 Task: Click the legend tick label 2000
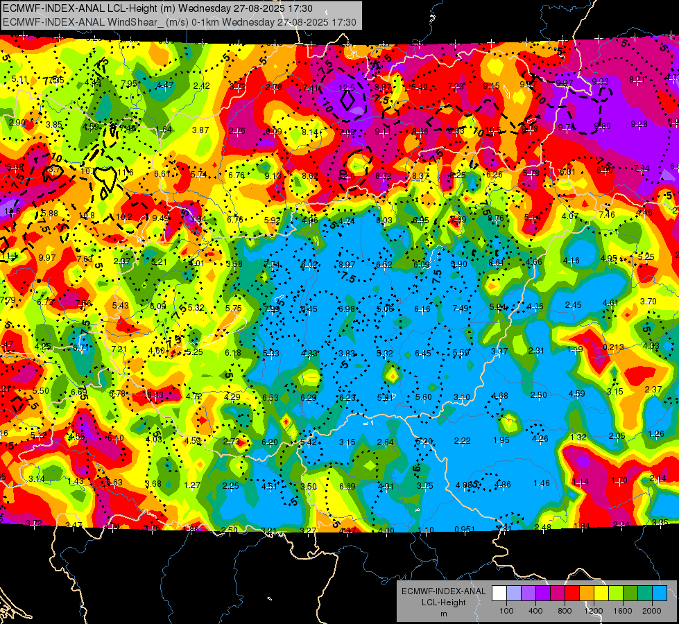[x=652, y=611]
